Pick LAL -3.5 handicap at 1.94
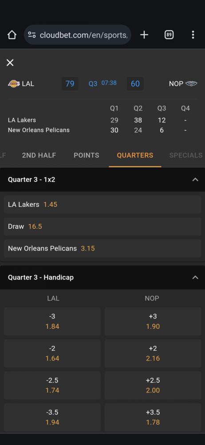 [52, 417]
